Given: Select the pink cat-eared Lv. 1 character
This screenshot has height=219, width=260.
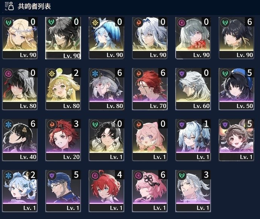Looking at the screenshot, I should tap(150, 140).
